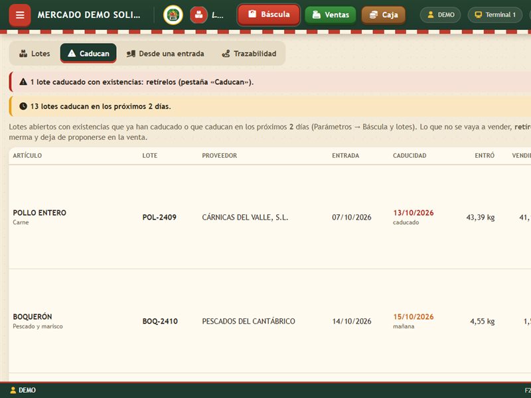Click the expired date 13/10/2026
Image resolution: width=531 pixels, height=398 pixels.
[414, 213]
